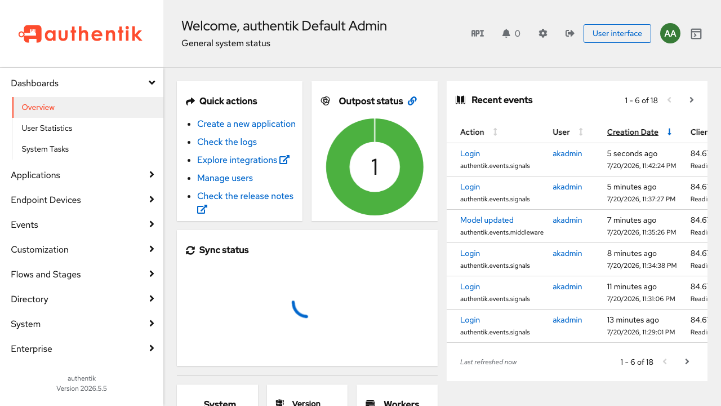Open the Model updated event link
The width and height of the screenshot is (721, 406).
(x=487, y=220)
